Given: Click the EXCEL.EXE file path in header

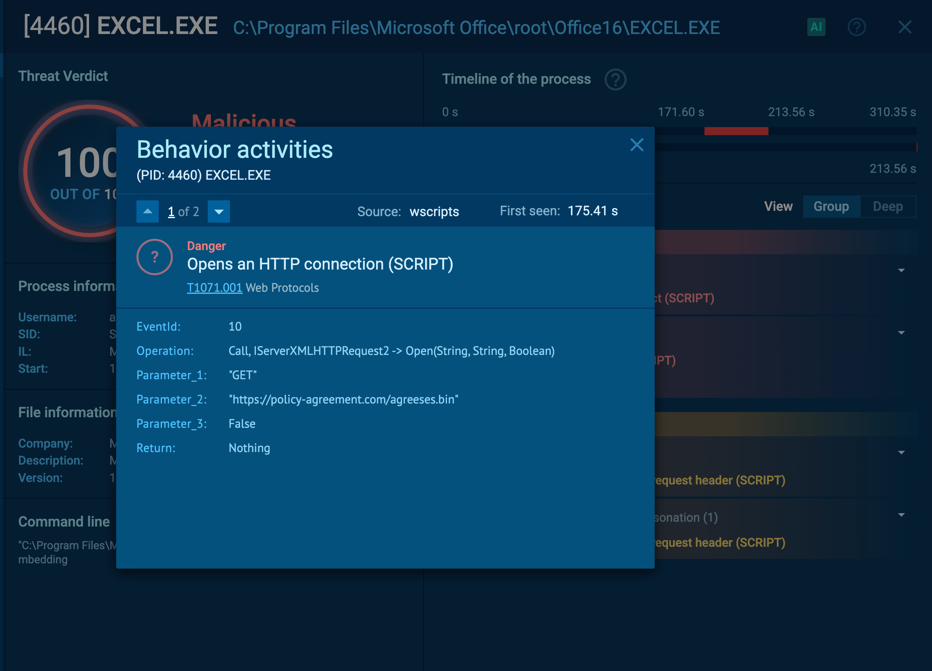Looking at the screenshot, I should 476,28.
